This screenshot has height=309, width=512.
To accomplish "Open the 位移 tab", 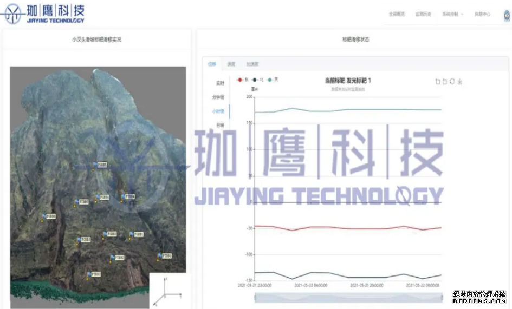I will [x=212, y=64].
